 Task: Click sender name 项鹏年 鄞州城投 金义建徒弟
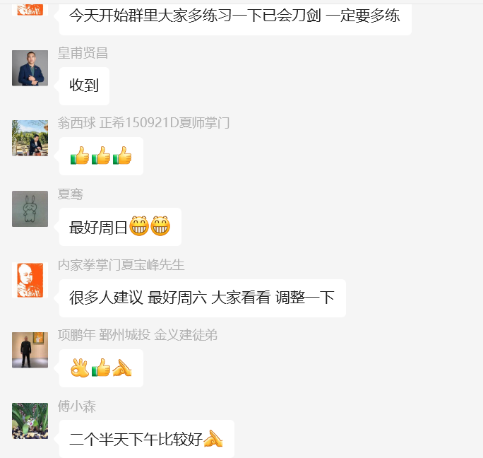(138, 335)
